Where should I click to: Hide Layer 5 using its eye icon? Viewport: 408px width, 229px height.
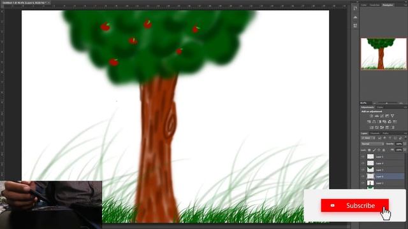[x=363, y=156]
